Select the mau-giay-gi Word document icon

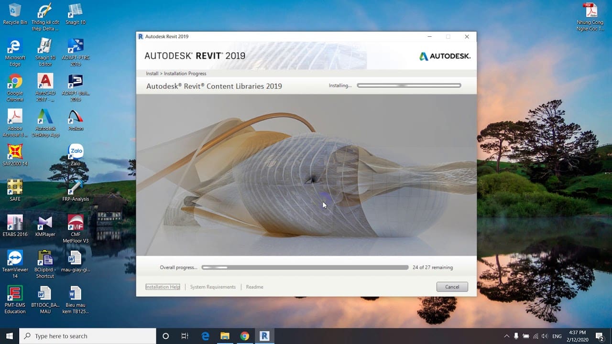(76, 262)
